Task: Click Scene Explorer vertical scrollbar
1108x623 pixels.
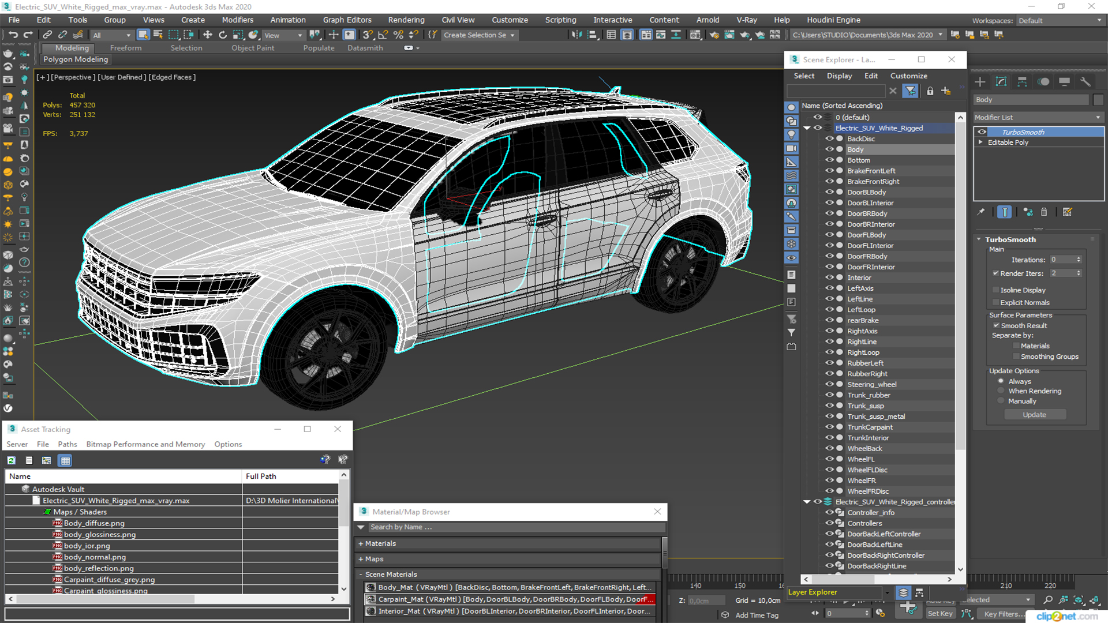Action: [960, 343]
